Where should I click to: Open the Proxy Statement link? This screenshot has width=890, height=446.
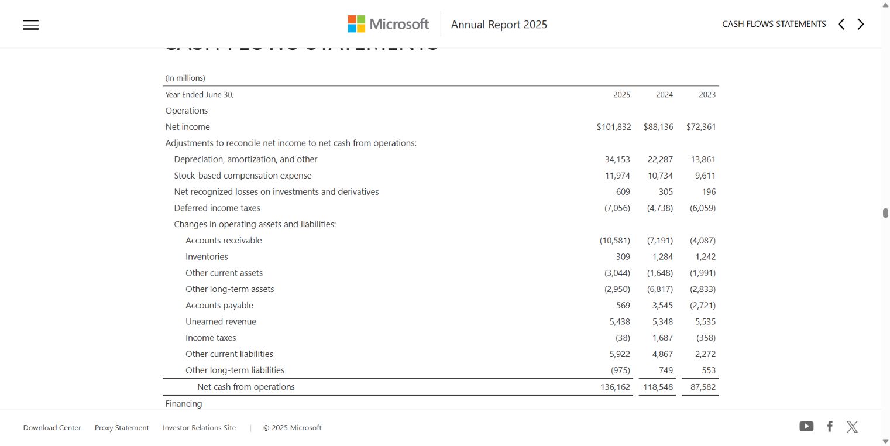pos(122,428)
